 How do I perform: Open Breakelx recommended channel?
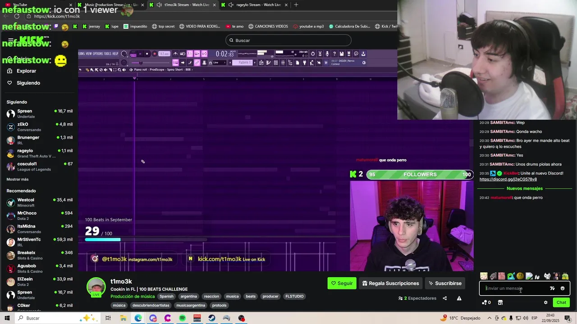[39, 255]
